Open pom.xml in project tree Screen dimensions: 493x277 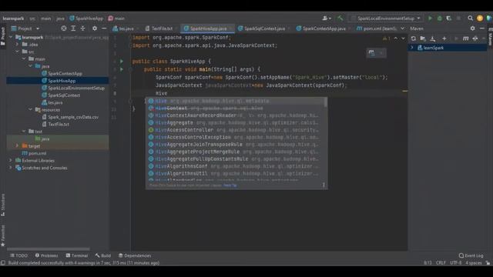coord(38,153)
